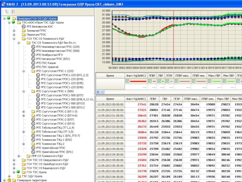Screen dimensions: 242x182
Task: Click the tree view toolbar icon
Action: (6, 12)
